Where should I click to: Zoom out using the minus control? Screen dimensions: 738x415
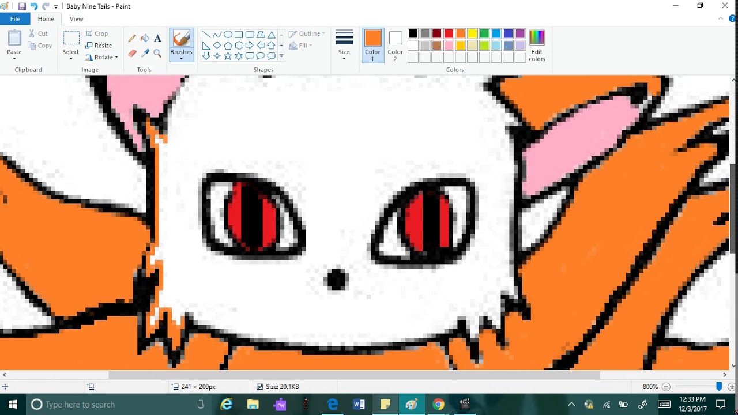click(667, 386)
